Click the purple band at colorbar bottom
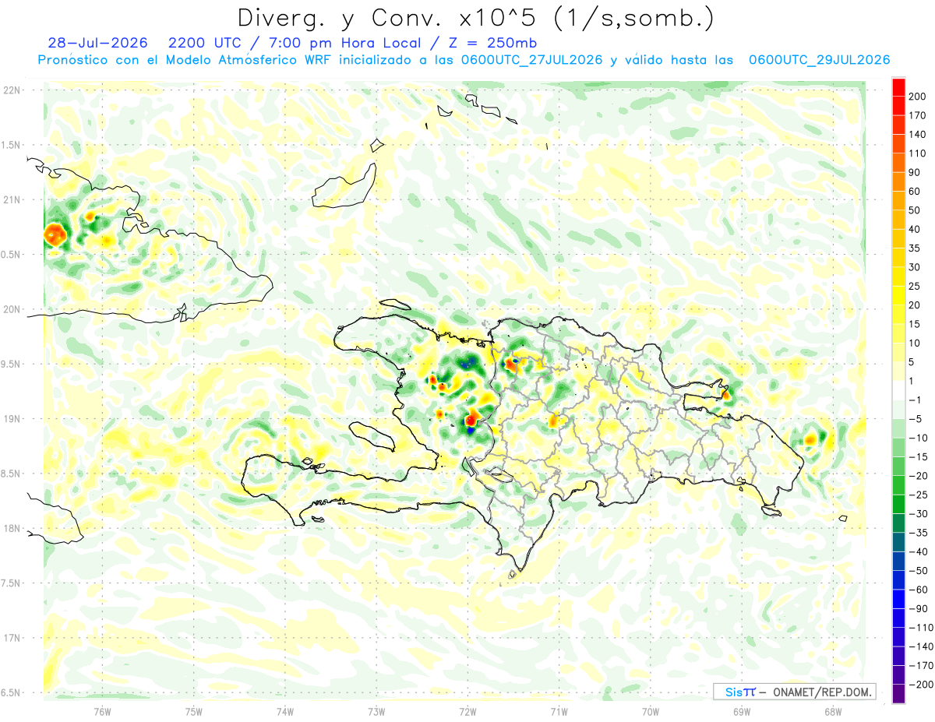The height and width of the screenshot is (722, 935). 898,694
